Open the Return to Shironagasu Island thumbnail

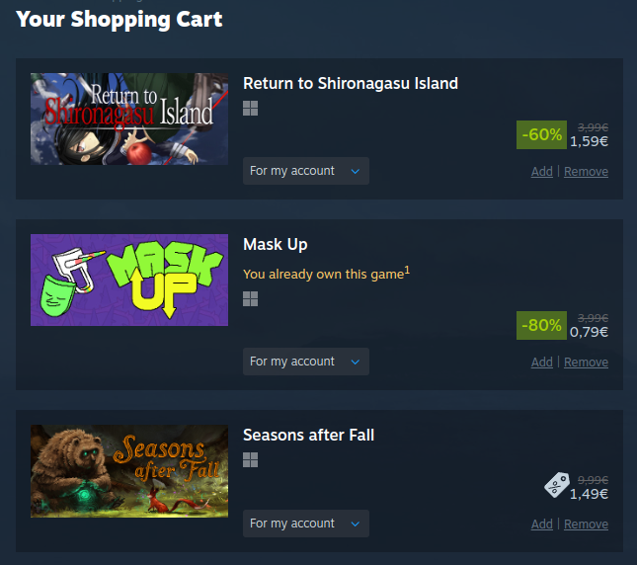(129, 119)
